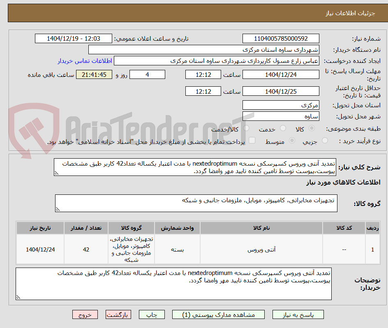Click the آنتی ویروس cell in table
The height and width of the screenshot is (328, 388).
[261, 249]
